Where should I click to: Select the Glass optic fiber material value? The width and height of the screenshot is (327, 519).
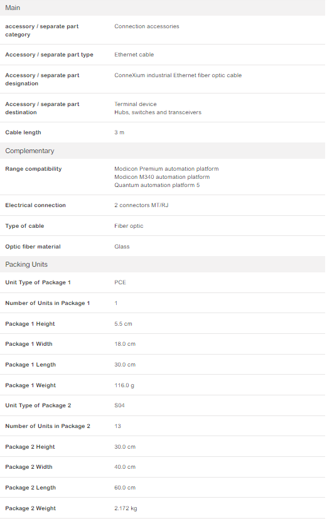[x=122, y=247]
